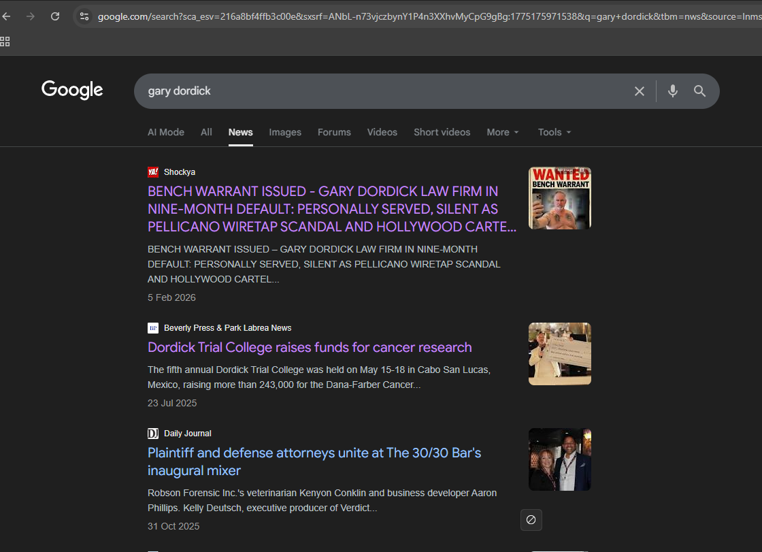Open the apps grid in bookmarks bar
Screen dimensions: 762x552
[5, 42]
